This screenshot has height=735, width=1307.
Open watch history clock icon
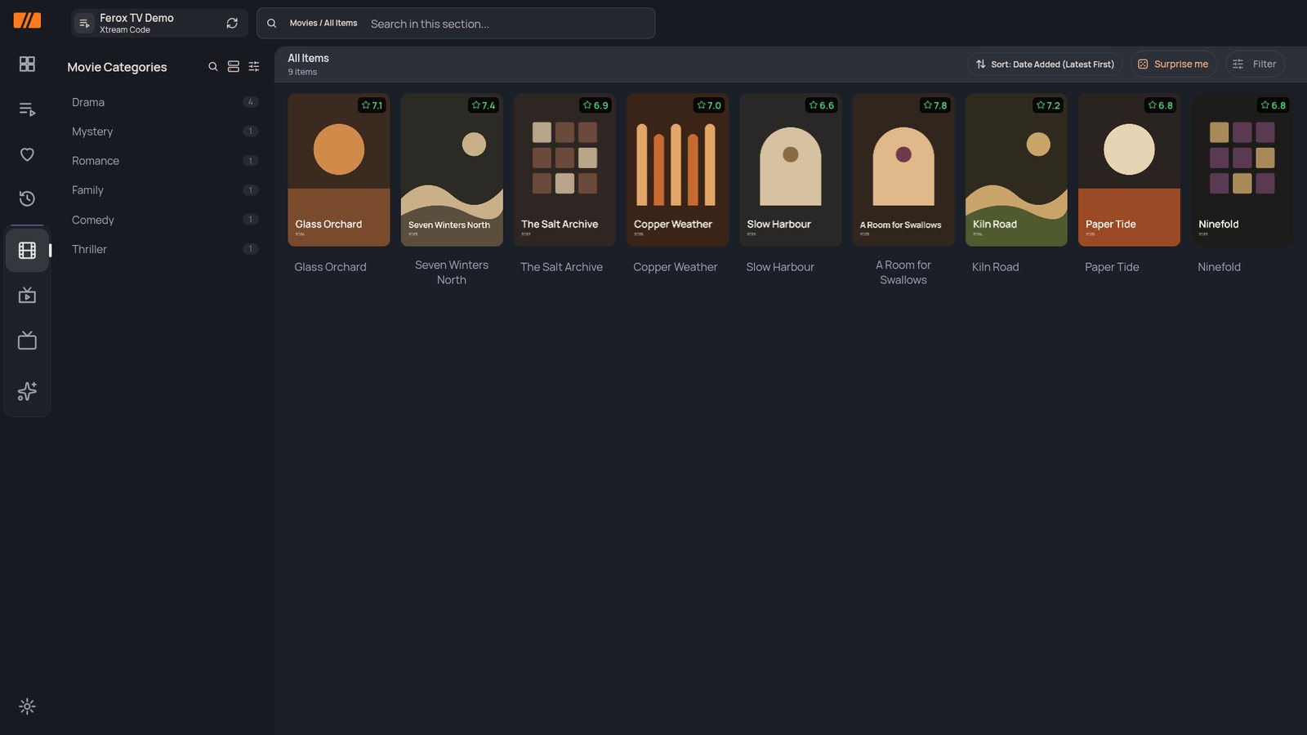27,198
